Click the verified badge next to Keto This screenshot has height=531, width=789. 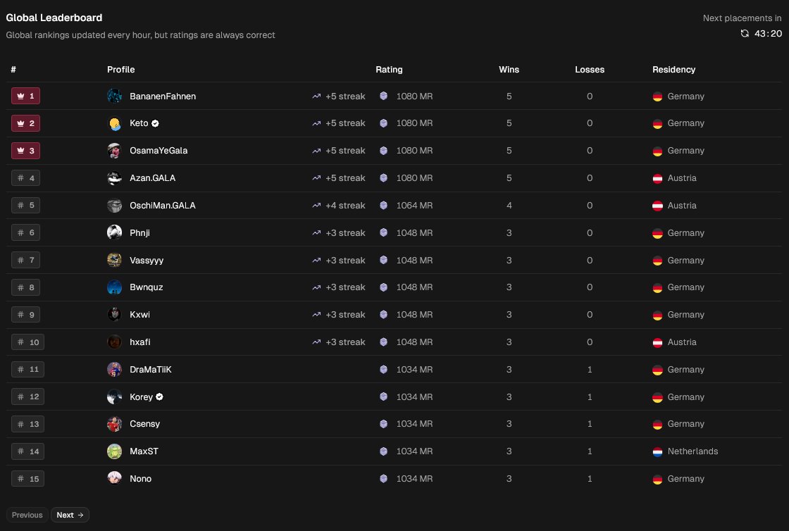click(156, 123)
